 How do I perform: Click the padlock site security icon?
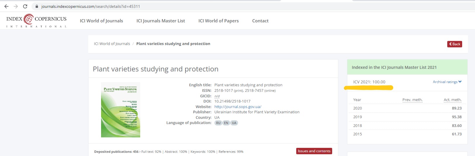[37, 6]
